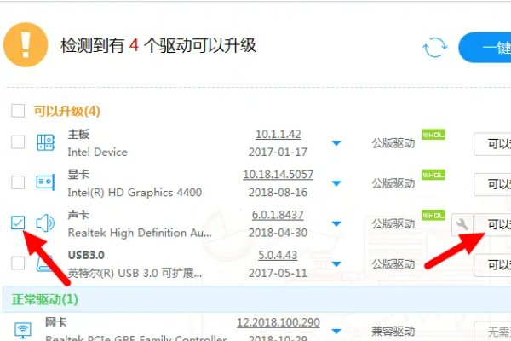Expand version dropdown for network card driver
This screenshot has width=511, height=341.
coord(336,332)
